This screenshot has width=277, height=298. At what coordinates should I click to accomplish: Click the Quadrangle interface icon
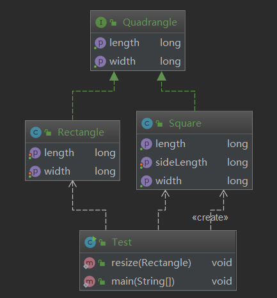click(101, 22)
